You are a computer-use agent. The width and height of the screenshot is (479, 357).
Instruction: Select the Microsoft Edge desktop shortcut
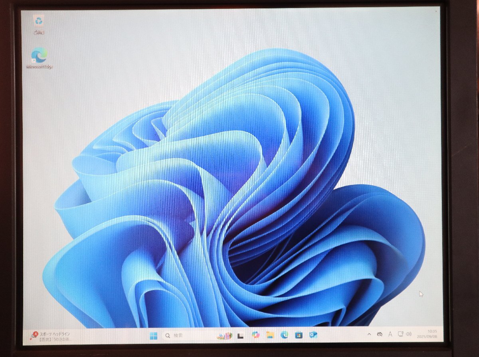point(39,58)
